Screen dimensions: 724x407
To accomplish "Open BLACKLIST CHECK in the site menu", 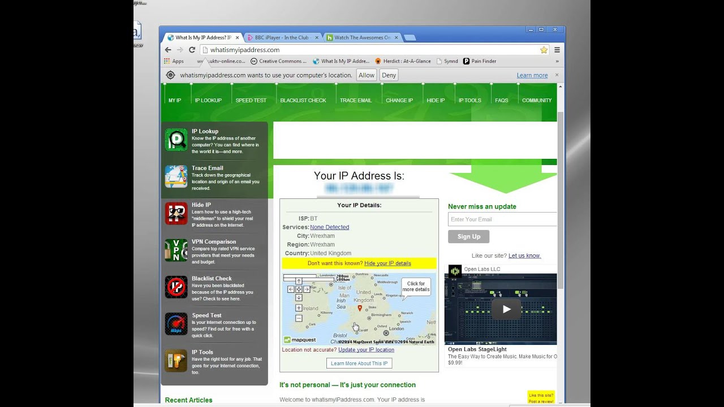I will click(303, 101).
